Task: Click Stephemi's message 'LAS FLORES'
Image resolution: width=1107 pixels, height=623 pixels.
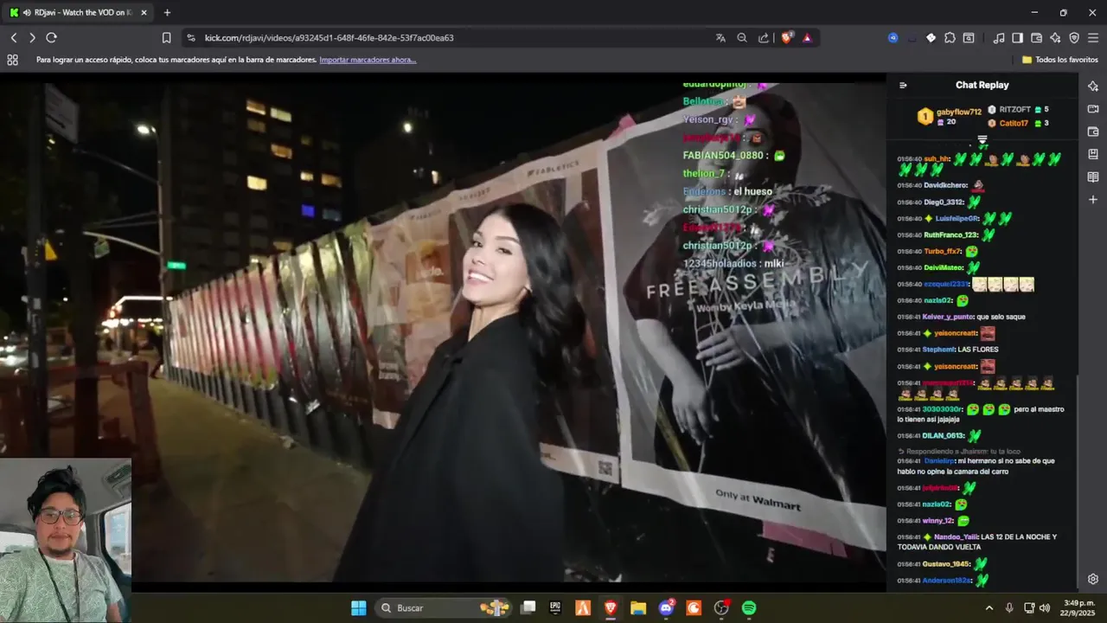Action: 978,350
